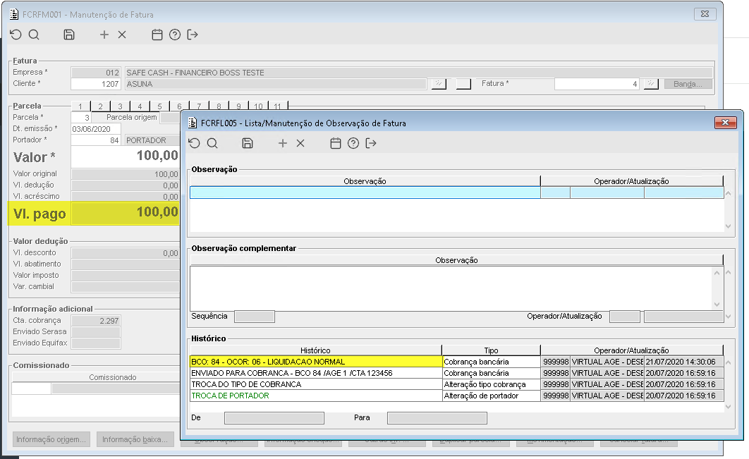Click the lookup button next to Fatura number field
Viewport: 749px width, 459px height.
[651, 84]
